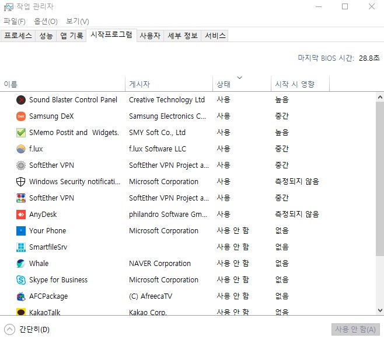
Task: Click the AnyDesk red icon
Action: pyautogui.click(x=21, y=215)
